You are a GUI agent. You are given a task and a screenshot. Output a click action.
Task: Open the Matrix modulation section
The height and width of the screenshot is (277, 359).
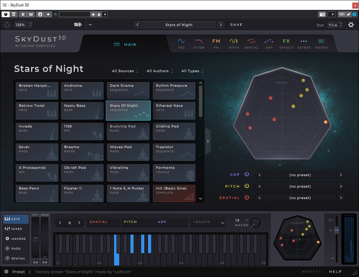321,44
